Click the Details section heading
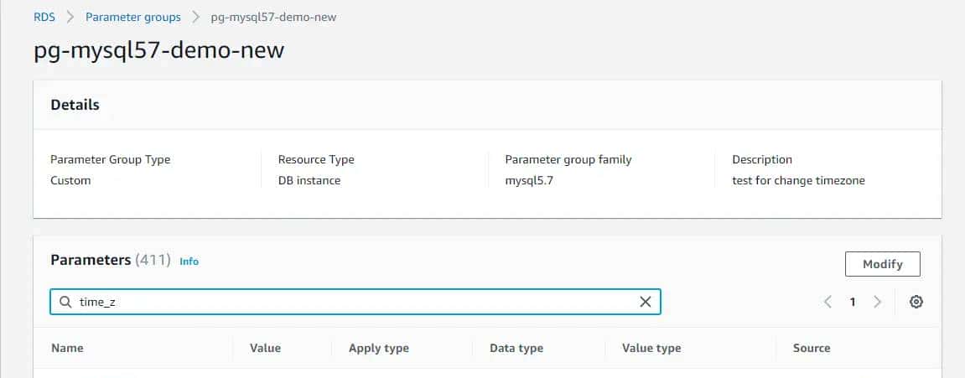 coord(75,105)
